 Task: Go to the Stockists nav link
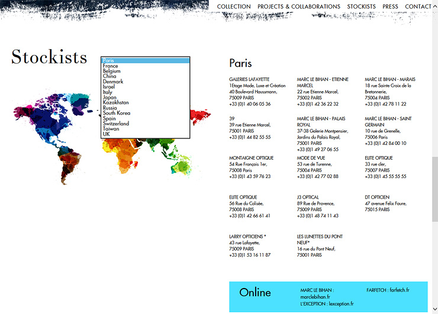coord(362,7)
